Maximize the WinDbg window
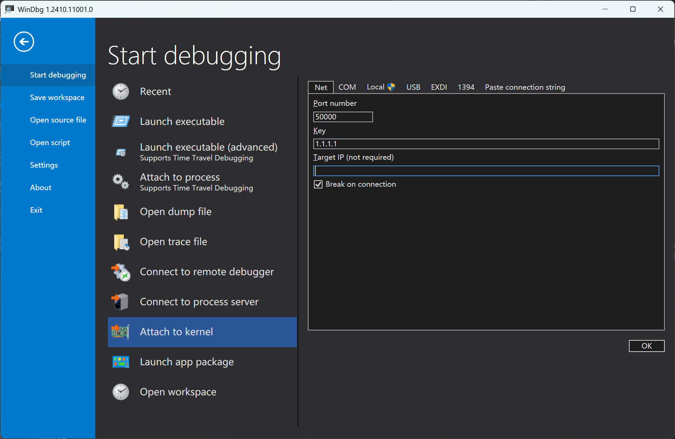 pos(633,9)
